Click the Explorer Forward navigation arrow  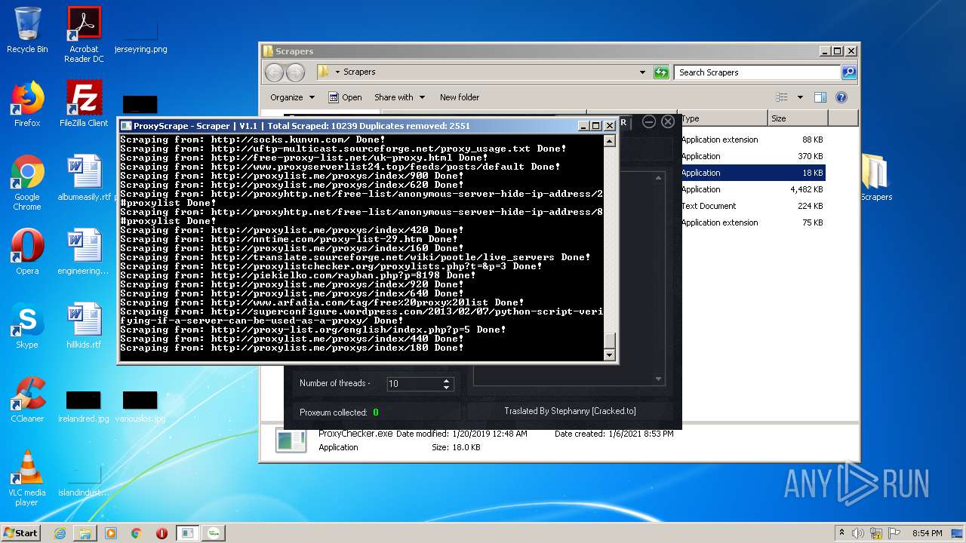pyautogui.click(x=295, y=72)
